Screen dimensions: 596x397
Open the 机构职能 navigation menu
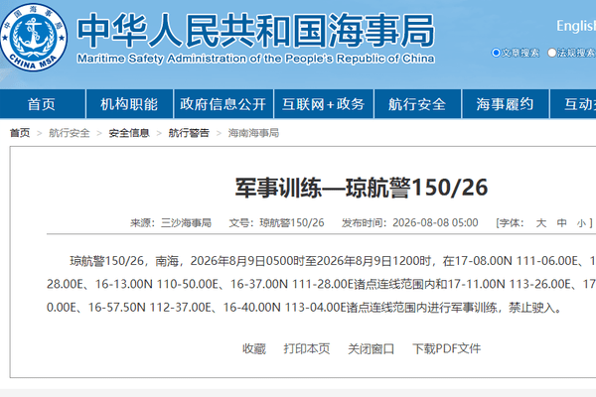[x=129, y=104]
